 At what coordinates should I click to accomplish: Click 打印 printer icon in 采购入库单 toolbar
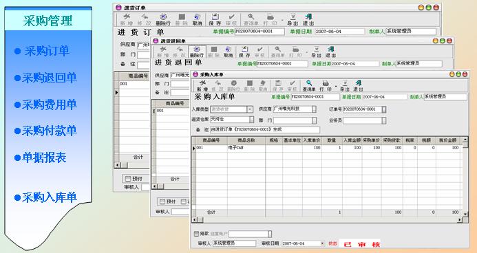[326, 86]
